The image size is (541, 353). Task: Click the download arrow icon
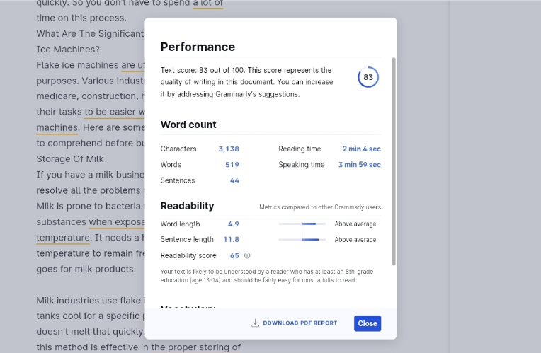coord(255,323)
